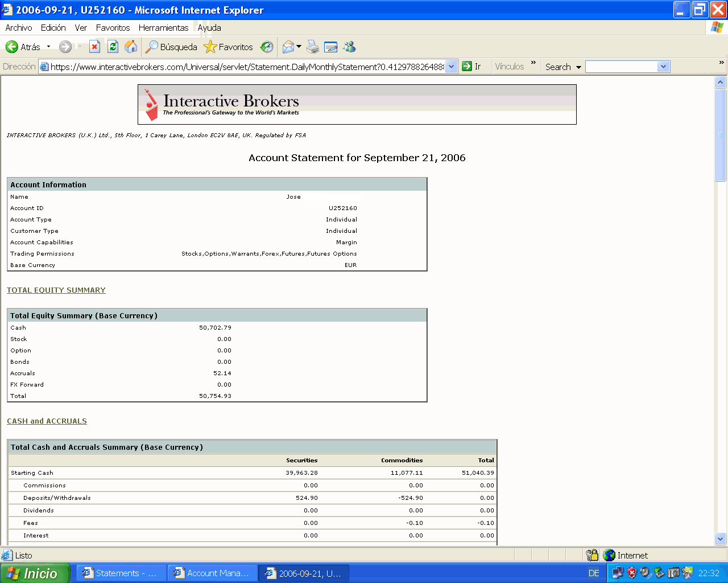Click the taskbar clock showing 22:32
The image size is (728, 583).
pos(709,573)
